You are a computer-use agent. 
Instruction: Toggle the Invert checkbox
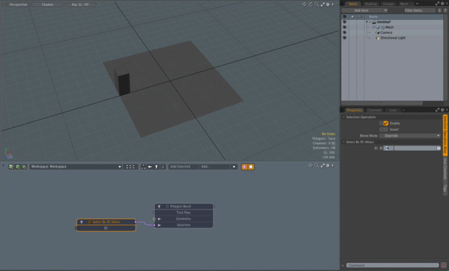click(386, 129)
